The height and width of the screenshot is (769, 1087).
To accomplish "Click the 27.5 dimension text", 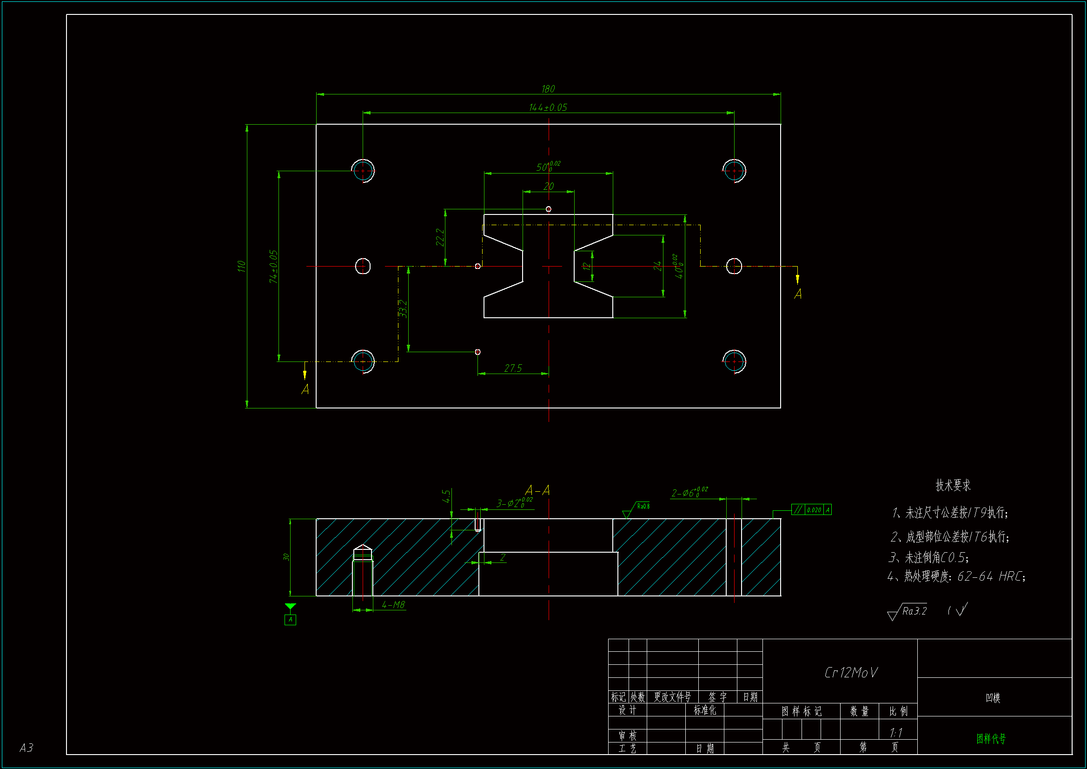I will (x=513, y=368).
